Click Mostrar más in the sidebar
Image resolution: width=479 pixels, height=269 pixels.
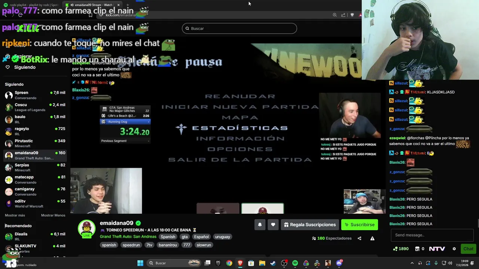point(15,215)
